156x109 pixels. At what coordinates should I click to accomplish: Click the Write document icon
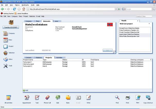click(88, 98)
